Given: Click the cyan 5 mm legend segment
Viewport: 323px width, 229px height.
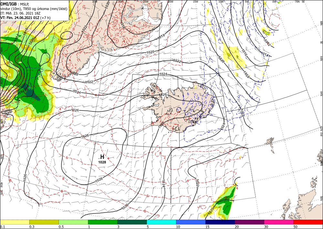Looking at the screenshot, I should point(161,222).
